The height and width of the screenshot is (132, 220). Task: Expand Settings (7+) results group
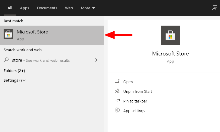[15, 80]
